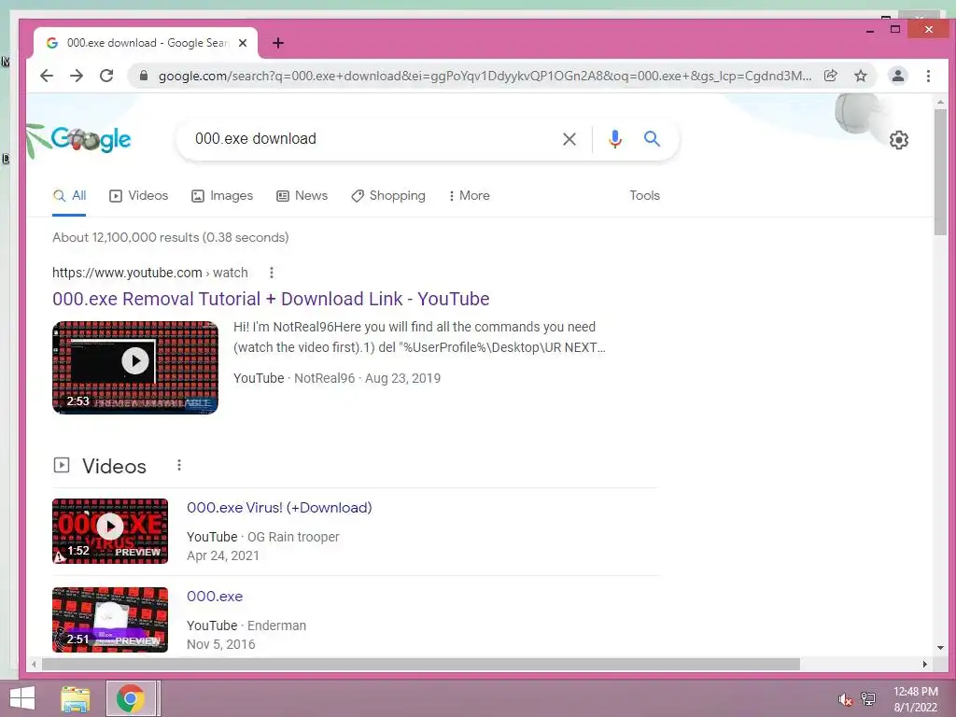Share this page via address bar icon

tap(830, 76)
